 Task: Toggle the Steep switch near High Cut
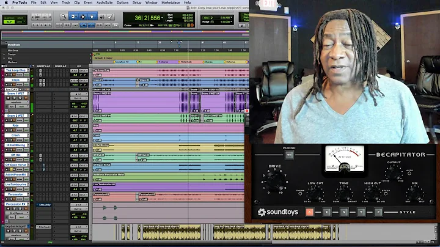[386, 194]
